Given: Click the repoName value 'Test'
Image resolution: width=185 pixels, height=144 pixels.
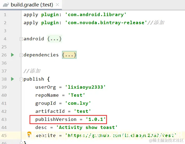Looking at the screenshot, I should point(77,95).
